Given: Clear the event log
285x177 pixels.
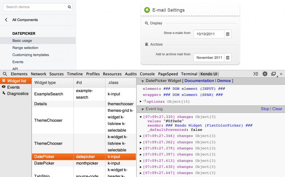Looking at the screenshot, I should pyautogui.click(x=277, y=109).
